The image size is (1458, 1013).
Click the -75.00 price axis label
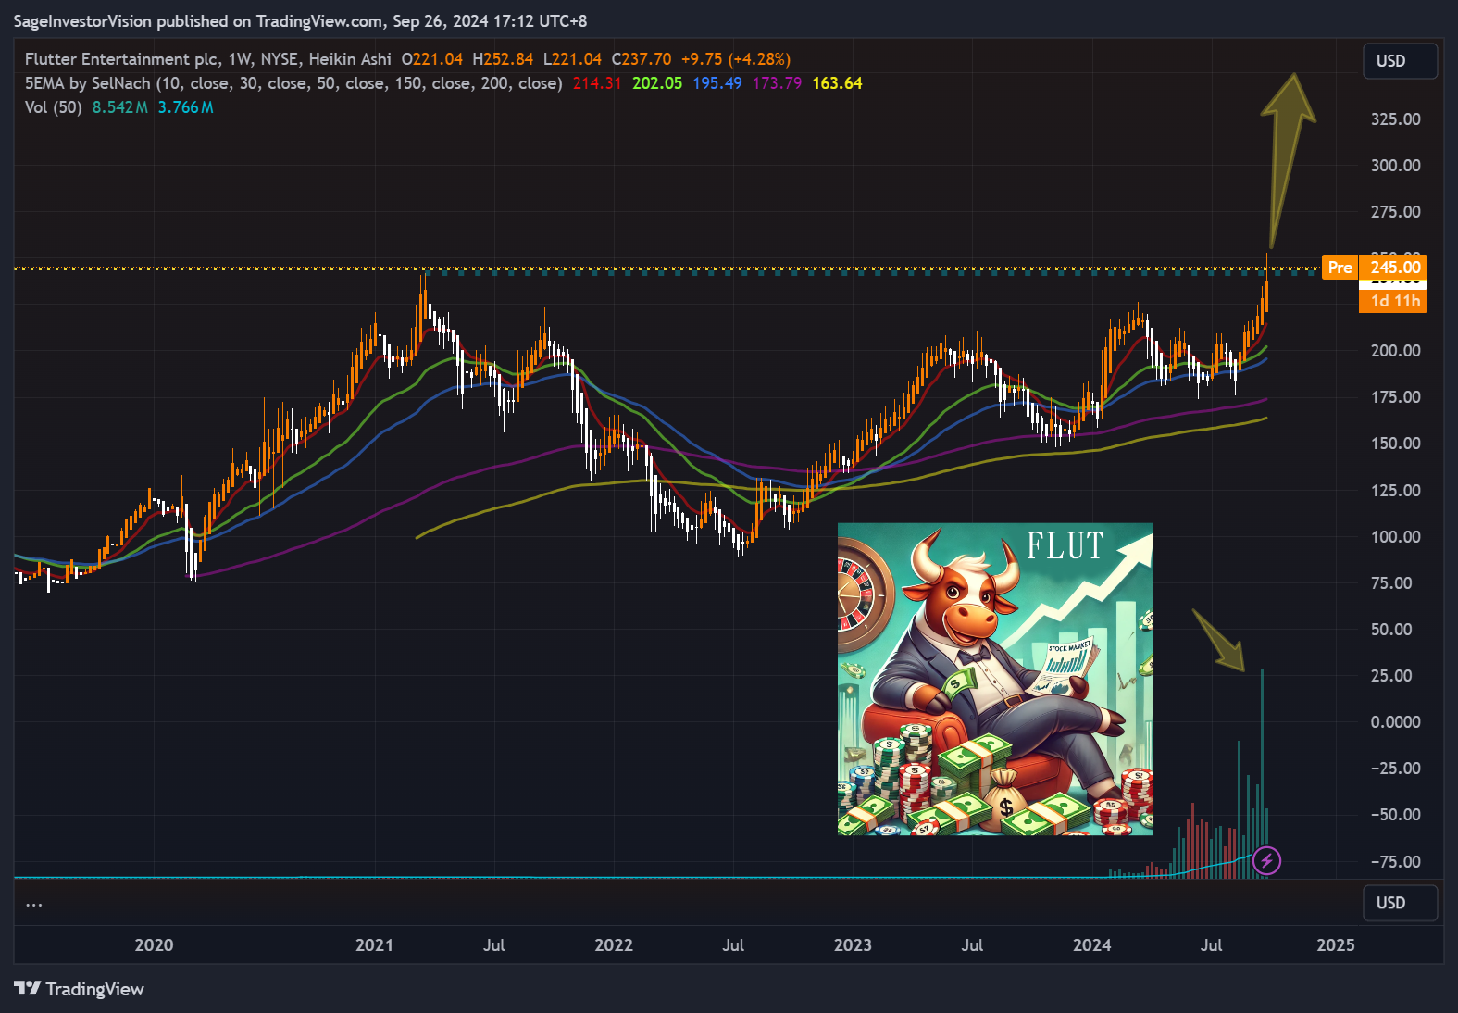click(1395, 862)
